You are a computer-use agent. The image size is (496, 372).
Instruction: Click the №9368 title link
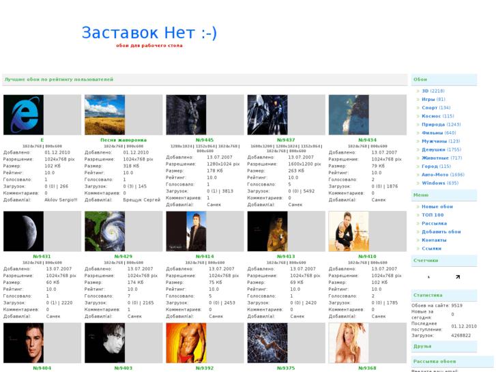367,368
